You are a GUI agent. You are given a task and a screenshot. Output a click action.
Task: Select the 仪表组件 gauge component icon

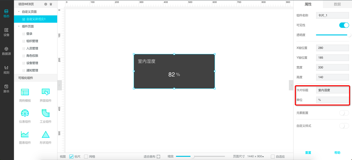coord(25,113)
